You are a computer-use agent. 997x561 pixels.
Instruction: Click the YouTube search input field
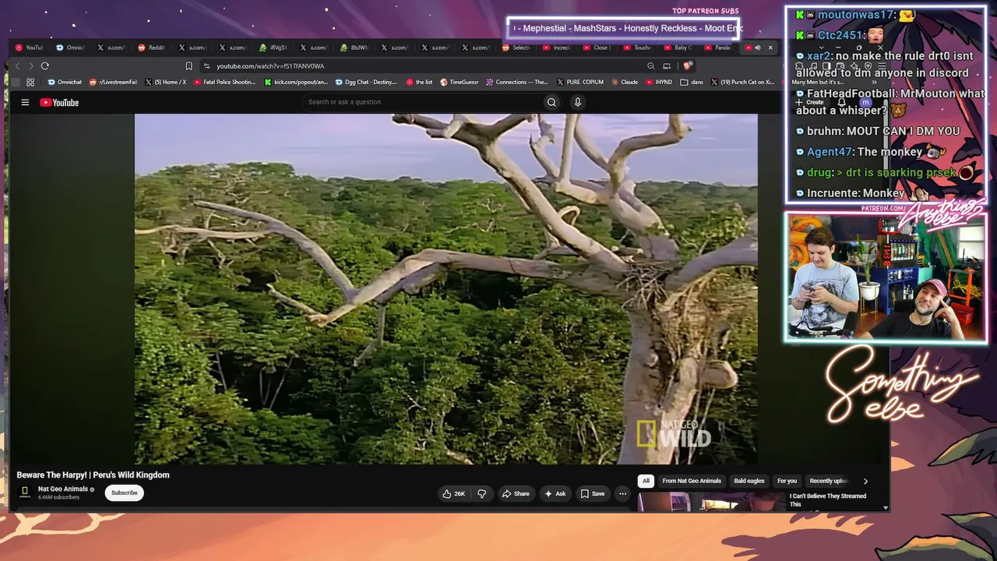click(x=421, y=102)
